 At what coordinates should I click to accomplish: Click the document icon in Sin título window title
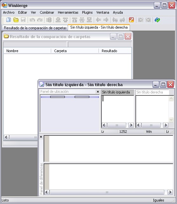[x=42, y=85]
